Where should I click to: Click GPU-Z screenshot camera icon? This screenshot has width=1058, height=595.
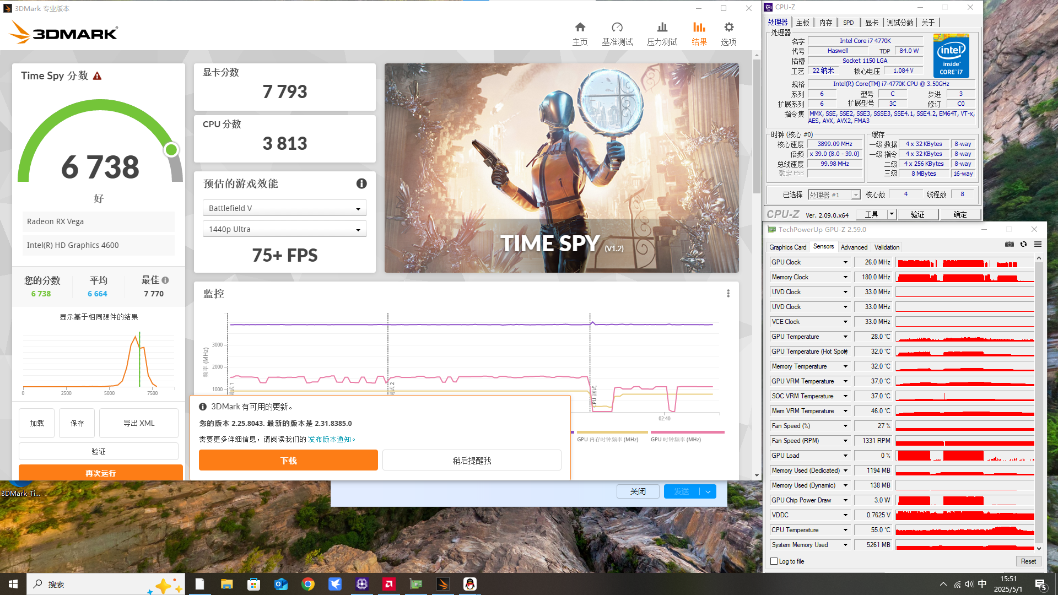click(x=1009, y=244)
